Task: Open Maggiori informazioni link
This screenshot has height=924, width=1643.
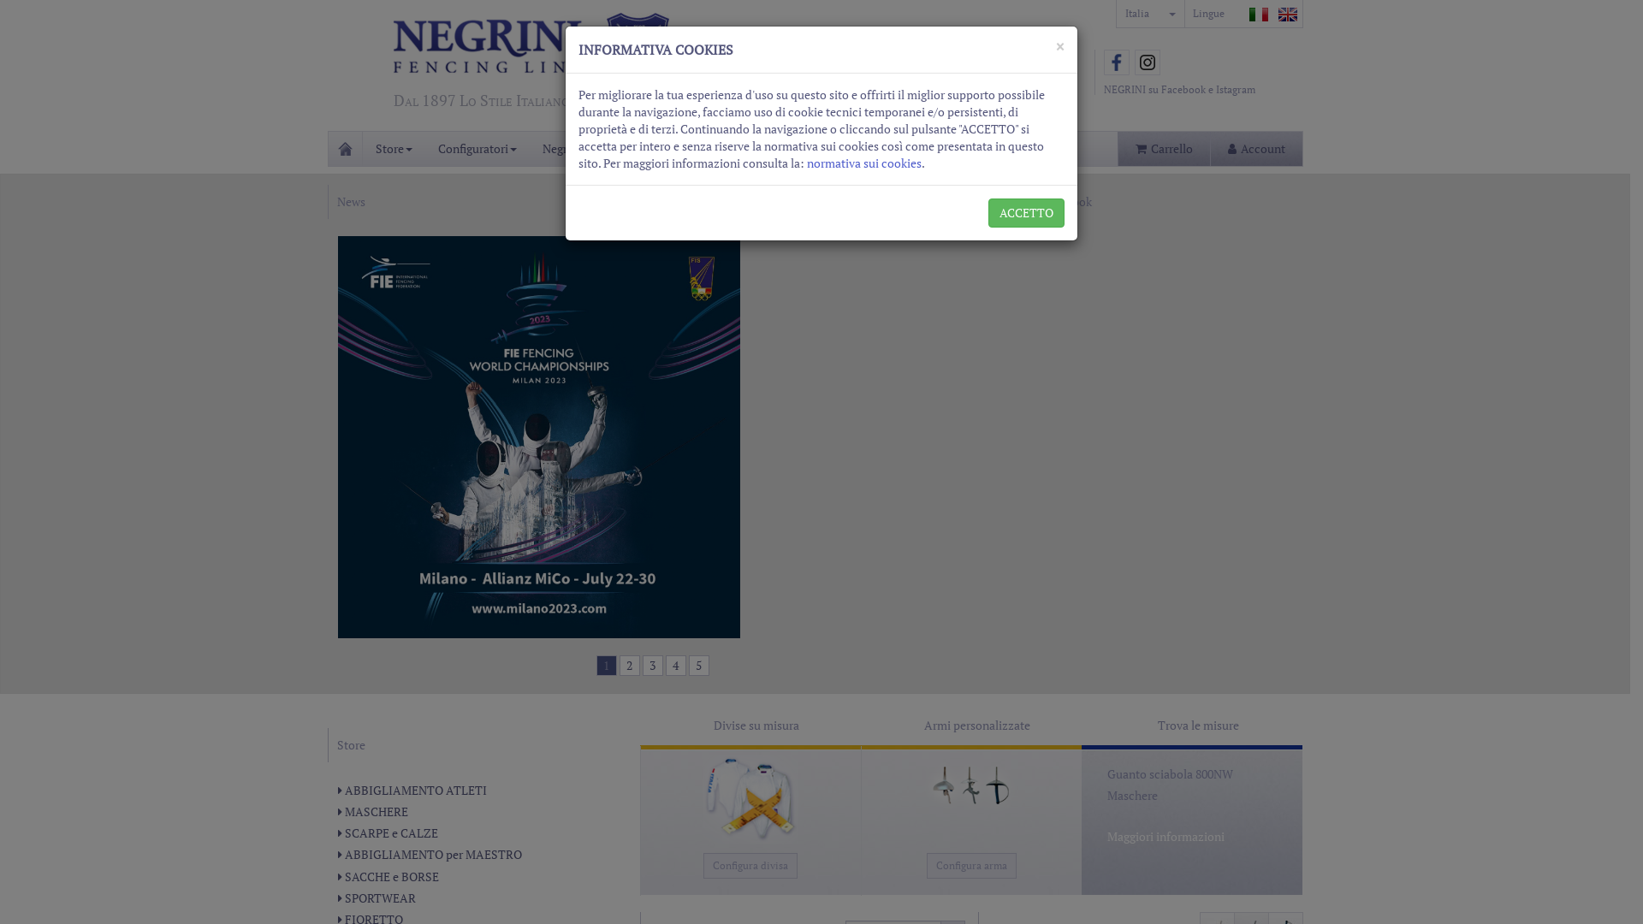Action: 1166,837
